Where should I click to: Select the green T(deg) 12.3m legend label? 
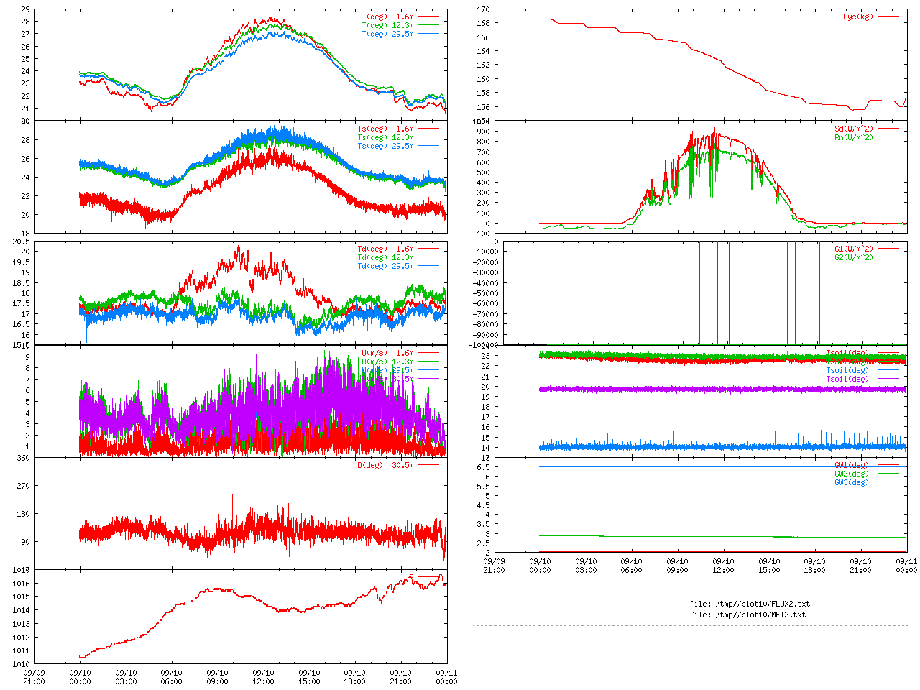(x=387, y=25)
